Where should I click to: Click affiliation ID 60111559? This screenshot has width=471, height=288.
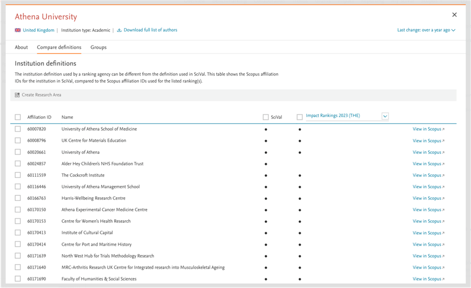[37, 175]
